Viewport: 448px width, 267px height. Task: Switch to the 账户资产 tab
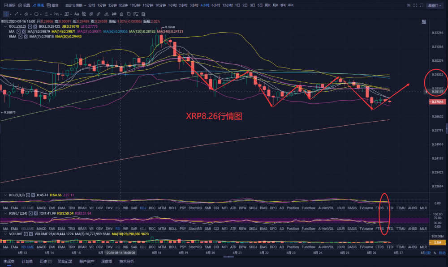pos(86,262)
